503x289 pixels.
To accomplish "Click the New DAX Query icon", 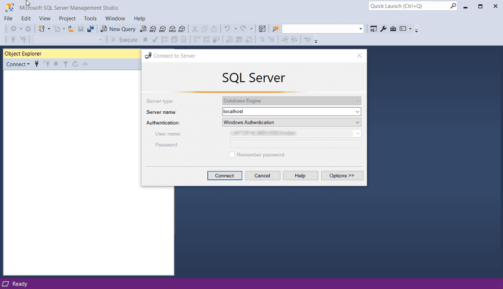I will click(182, 29).
